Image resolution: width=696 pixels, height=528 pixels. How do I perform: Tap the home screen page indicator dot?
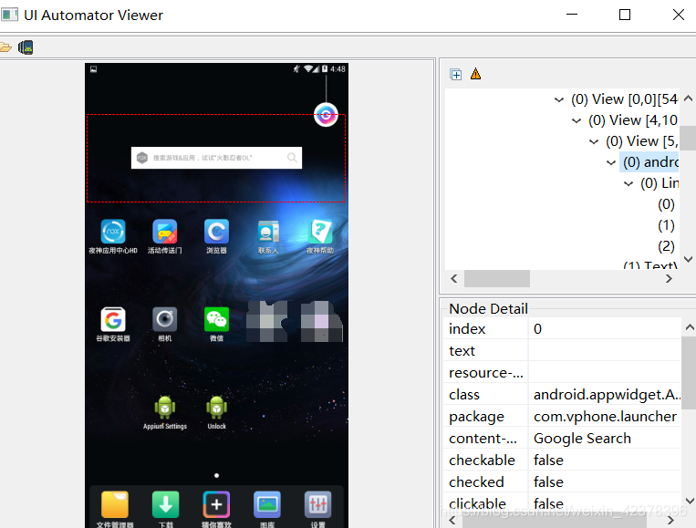coord(216,476)
